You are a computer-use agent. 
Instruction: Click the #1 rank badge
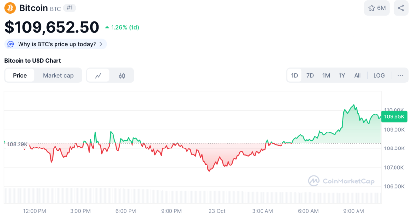(x=70, y=8)
